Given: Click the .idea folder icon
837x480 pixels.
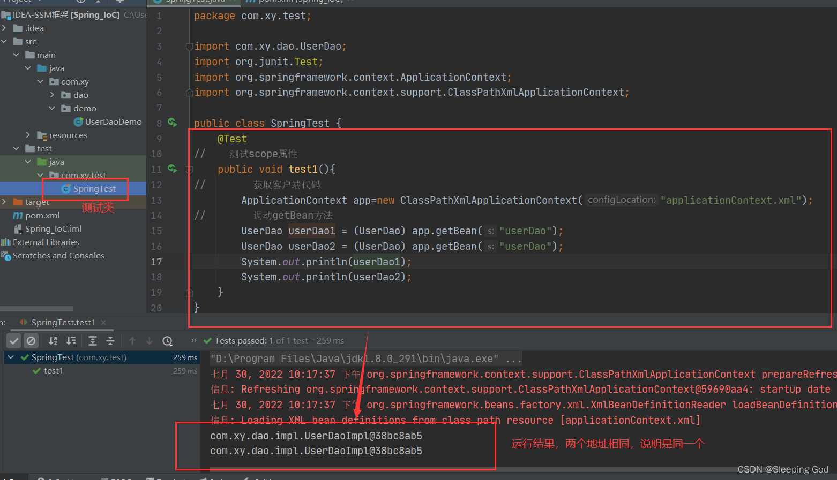Looking at the screenshot, I should click(x=18, y=28).
